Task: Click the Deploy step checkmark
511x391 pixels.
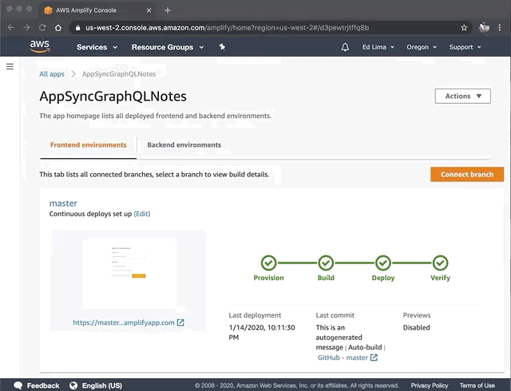Action: tap(383, 263)
